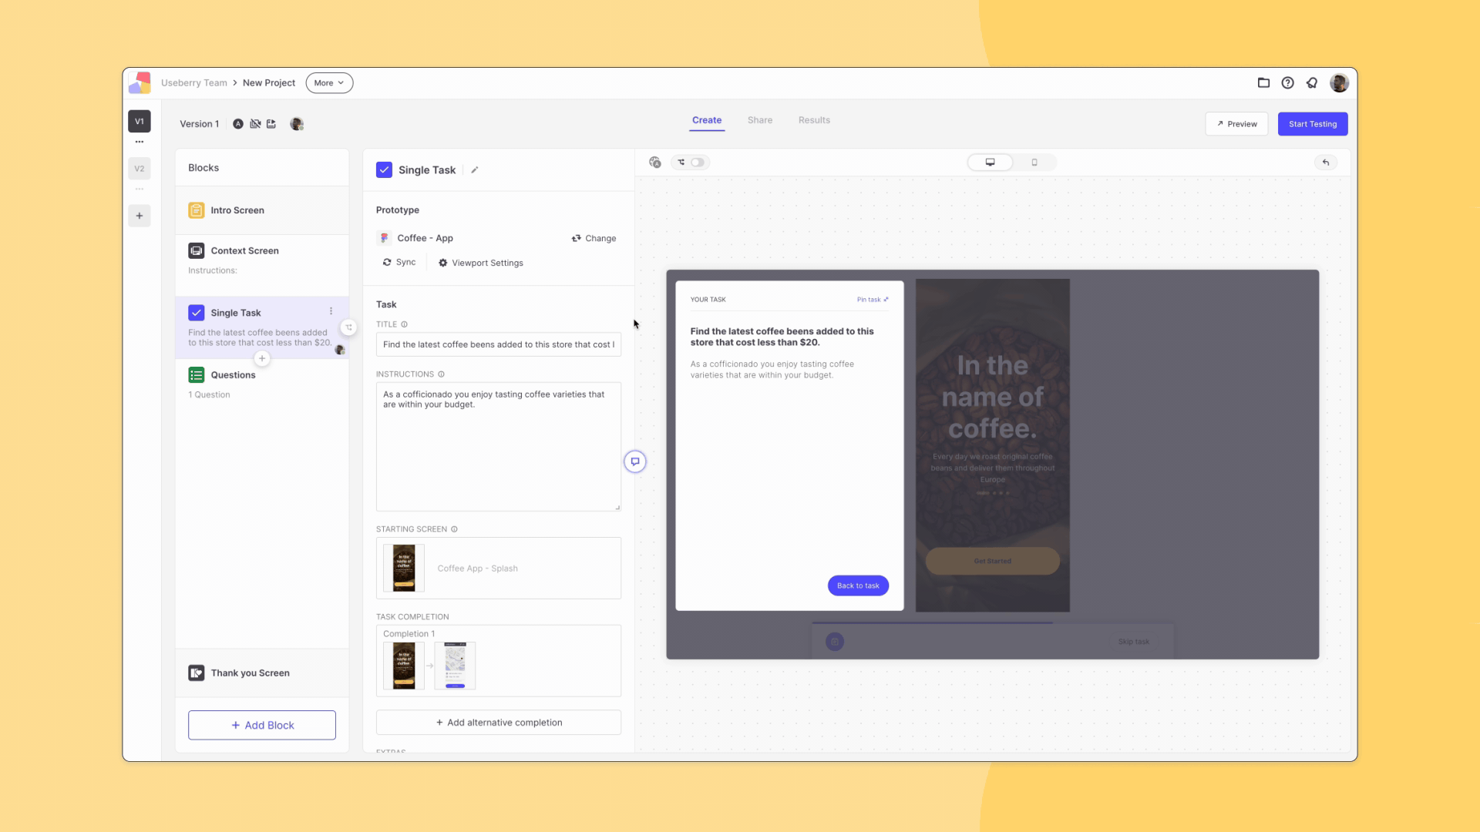Viewport: 1480px width, 832px height.
Task: Click the help/question mark icon in toolbar
Action: (1288, 82)
